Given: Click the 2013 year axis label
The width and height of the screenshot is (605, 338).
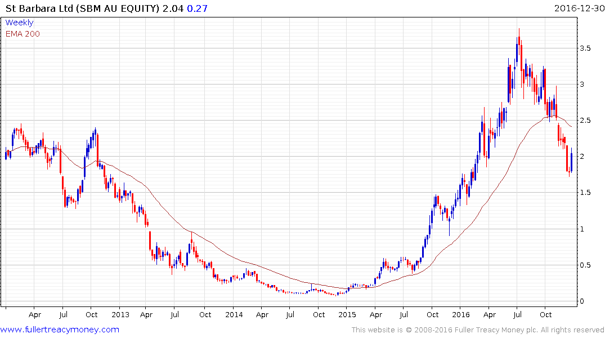Looking at the screenshot, I should click(x=120, y=315).
